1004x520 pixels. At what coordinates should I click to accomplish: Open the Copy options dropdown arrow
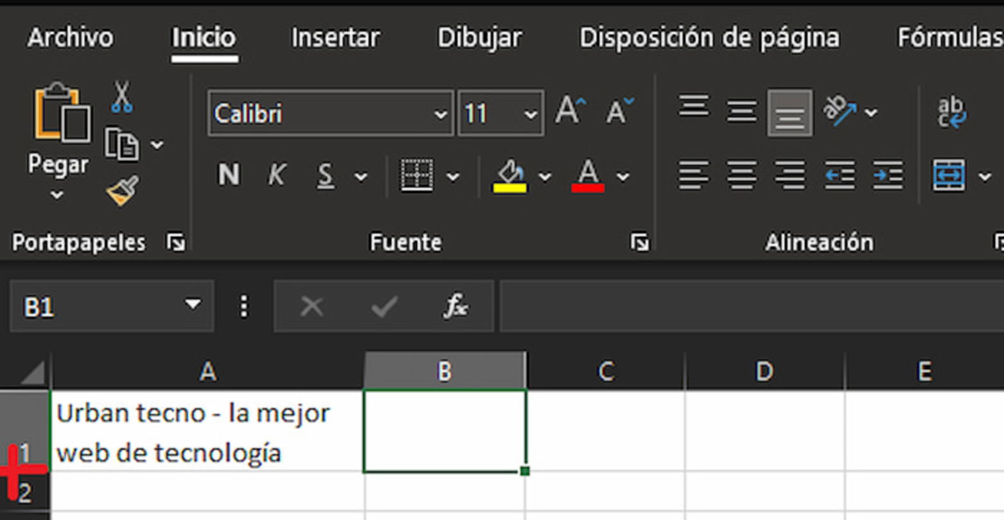point(157,145)
